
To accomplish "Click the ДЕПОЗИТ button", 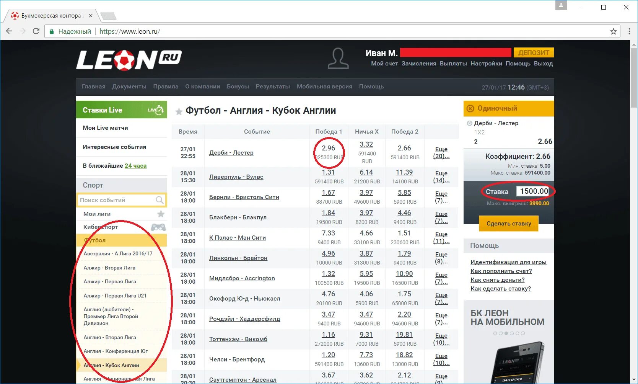I will tap(534, 52).
